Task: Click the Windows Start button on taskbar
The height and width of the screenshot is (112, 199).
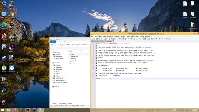Action: coord(2,110)
